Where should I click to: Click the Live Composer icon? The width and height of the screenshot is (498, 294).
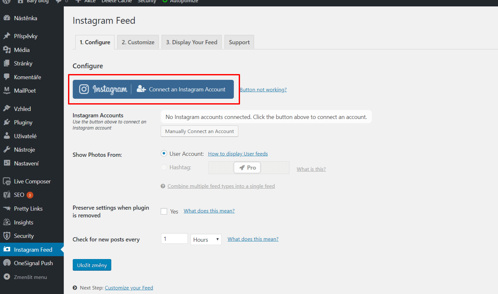point(7,181)
